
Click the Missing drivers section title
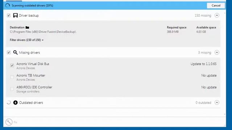coord(29,53)
